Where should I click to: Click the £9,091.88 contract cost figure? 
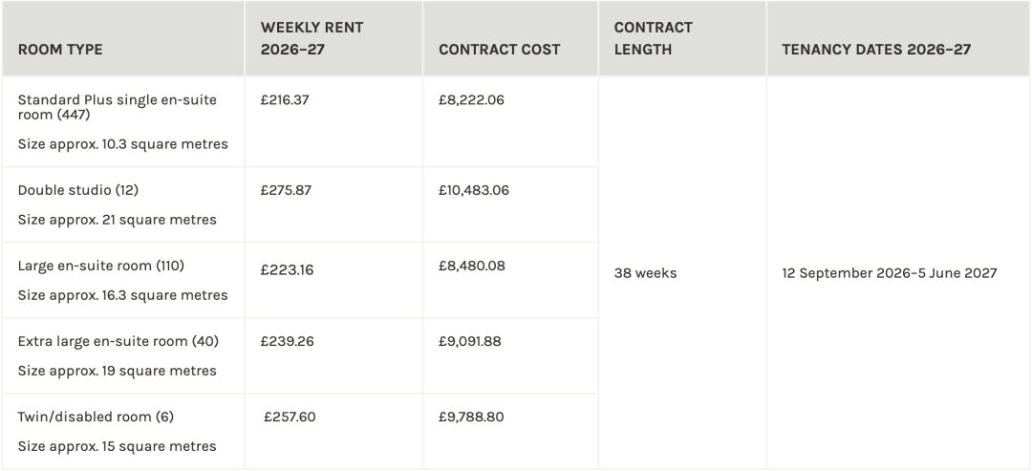click(x=470, y=341)
